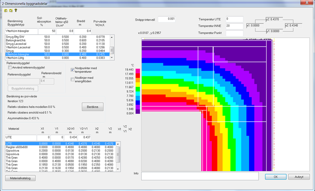
Task: Select the Smyg Lecaskal row
Action: pyautogui.click(x=58, y=44)
